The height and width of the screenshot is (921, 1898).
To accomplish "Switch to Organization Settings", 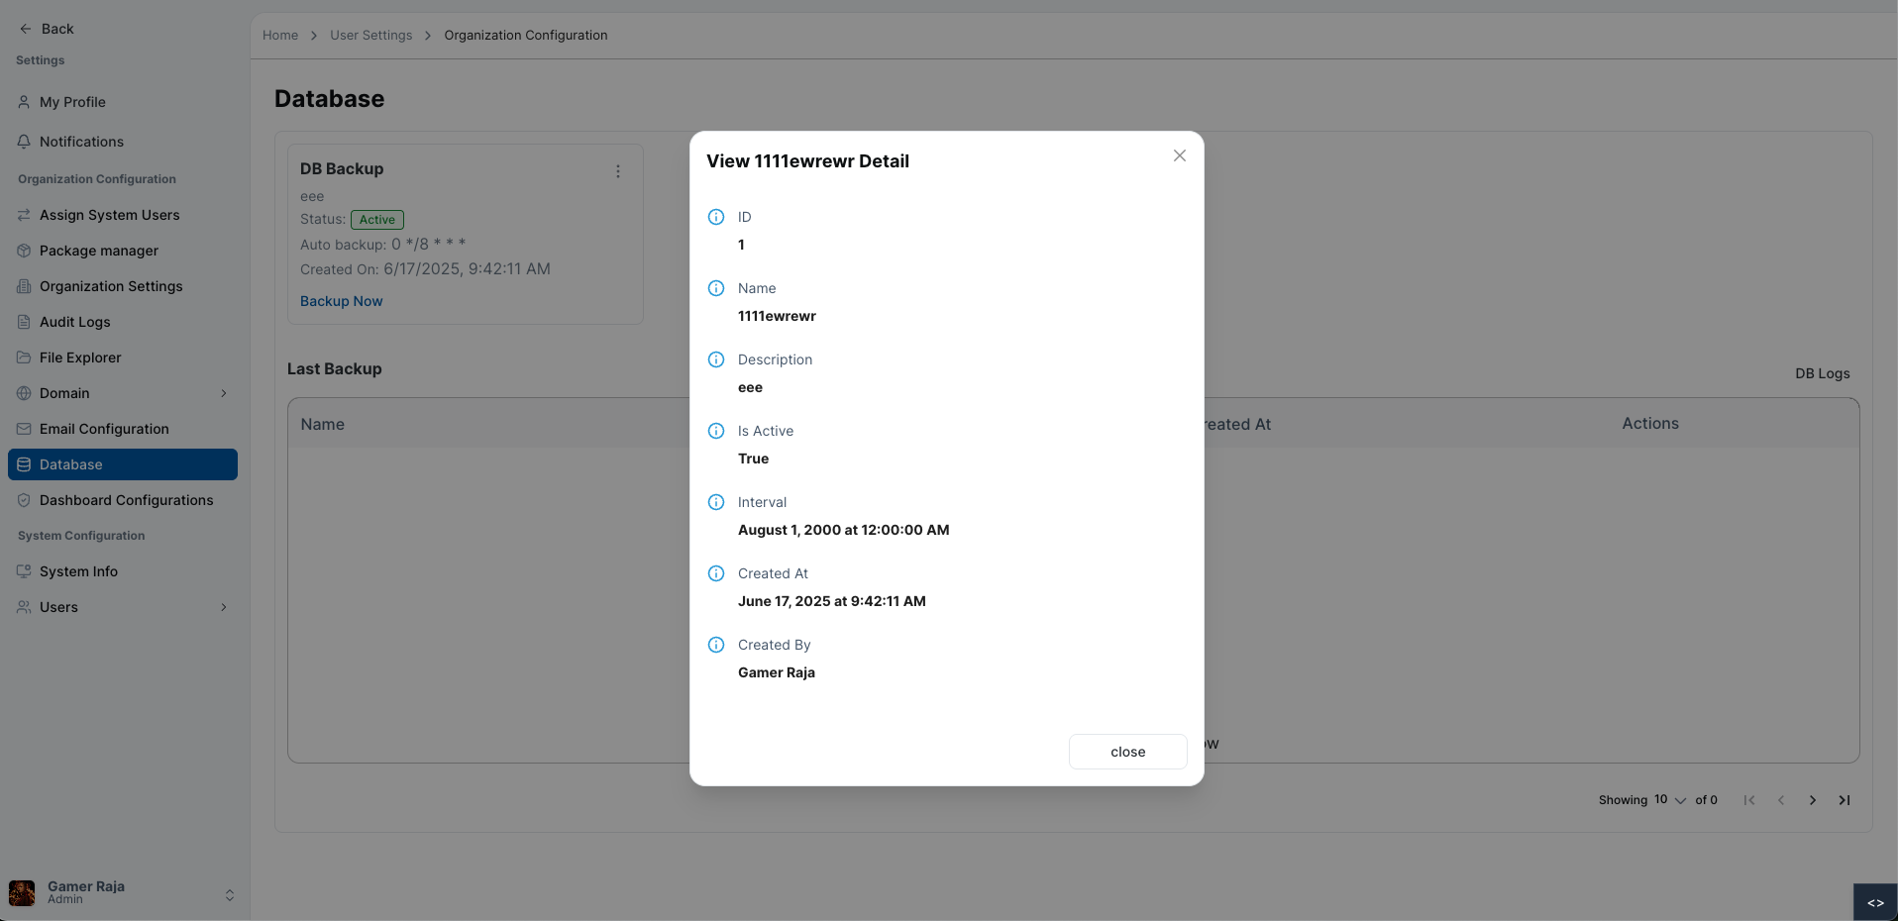I will tap(110, 286).
